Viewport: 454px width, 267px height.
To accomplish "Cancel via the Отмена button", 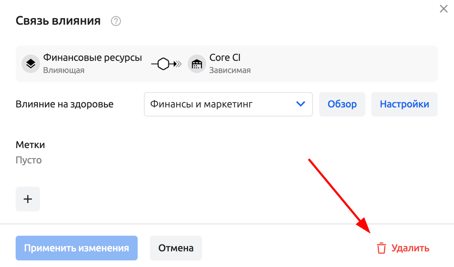I will coord(176,248).
